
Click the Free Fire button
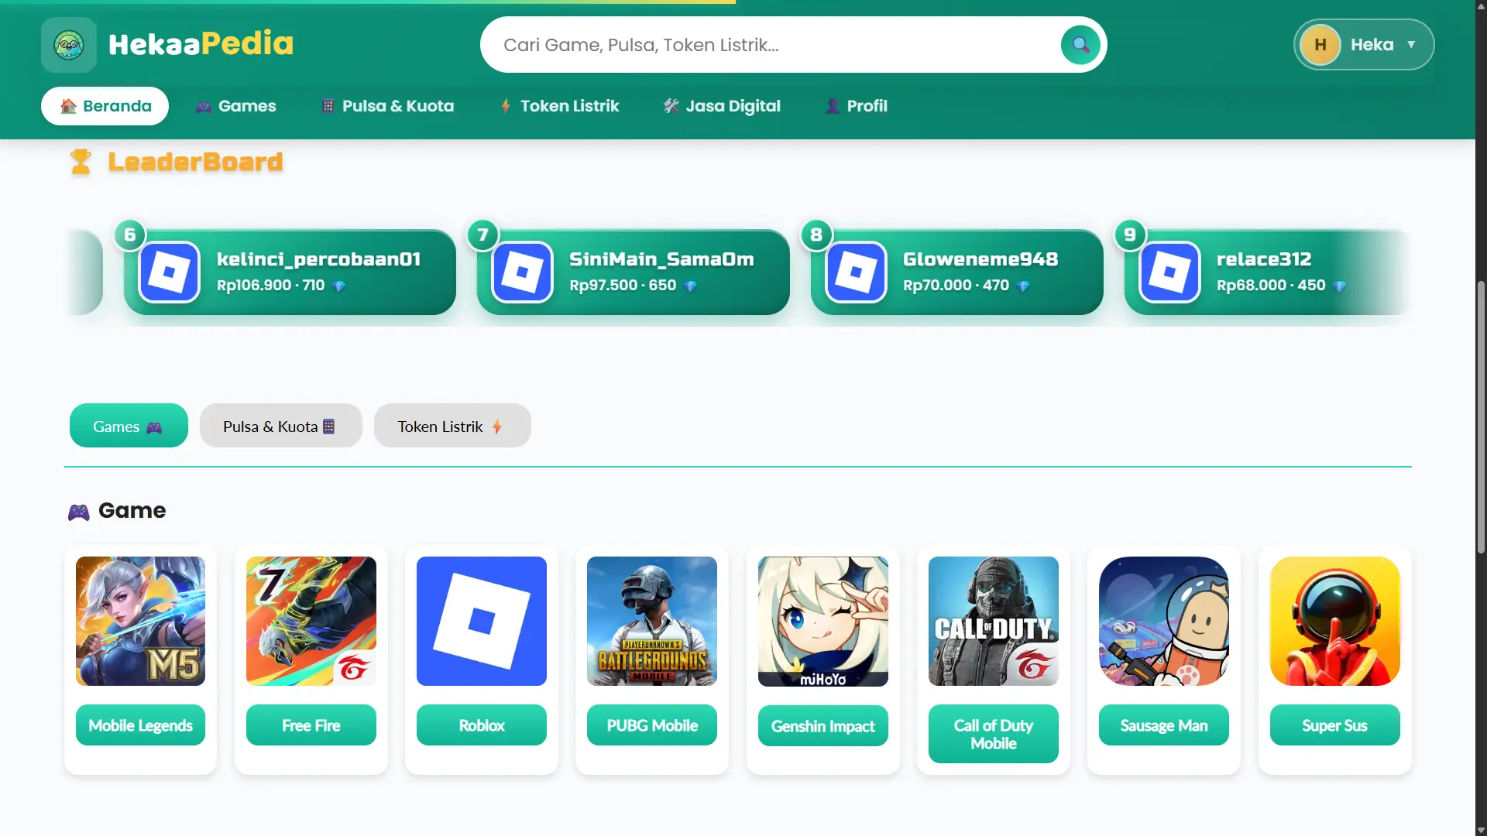tap(311, 725)
